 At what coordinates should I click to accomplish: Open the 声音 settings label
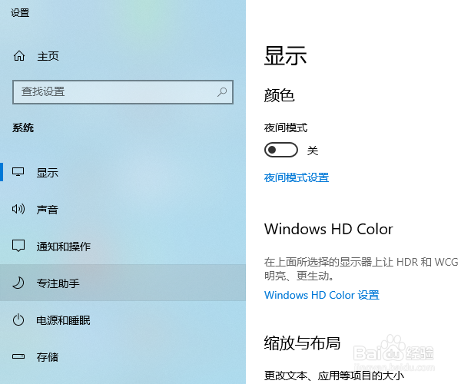click(x=48, y=210)
